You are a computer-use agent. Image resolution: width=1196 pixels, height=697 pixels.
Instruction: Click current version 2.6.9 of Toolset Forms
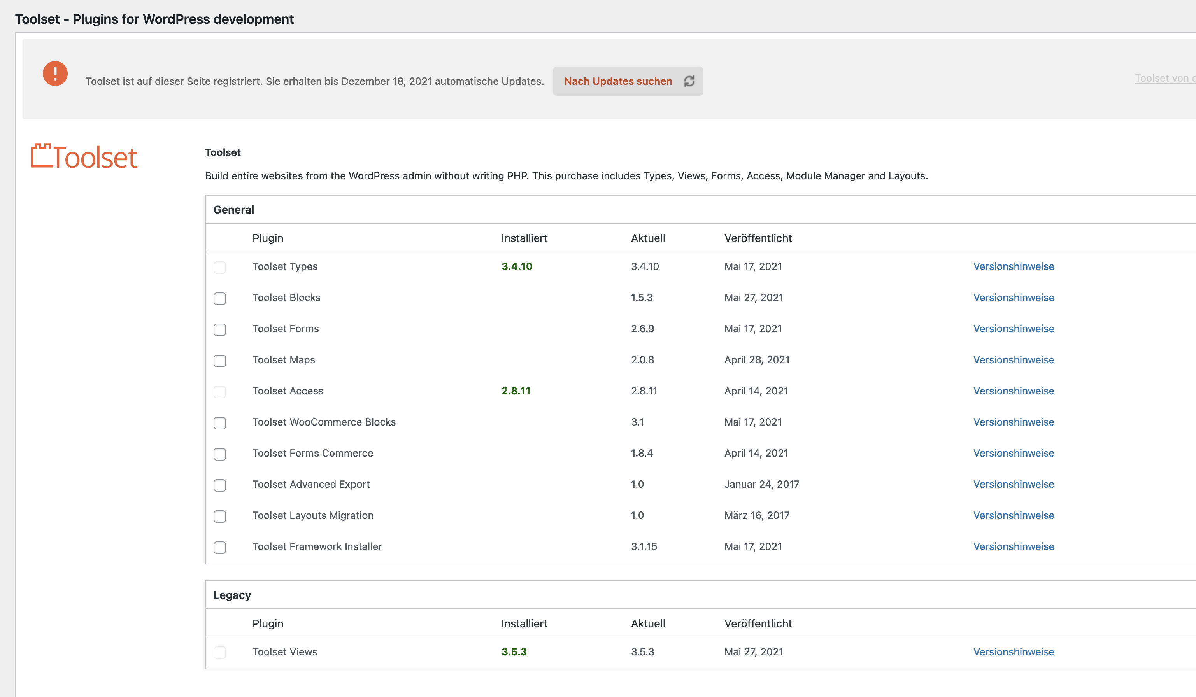click(643, 328)
